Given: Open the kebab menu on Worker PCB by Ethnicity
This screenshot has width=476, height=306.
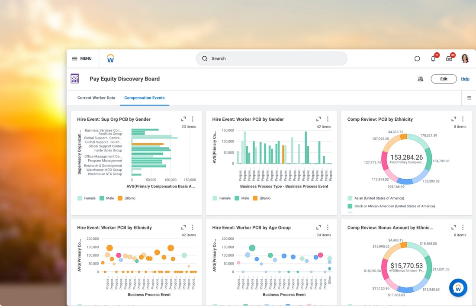Looking at the screenshot, I should (193, 227).
